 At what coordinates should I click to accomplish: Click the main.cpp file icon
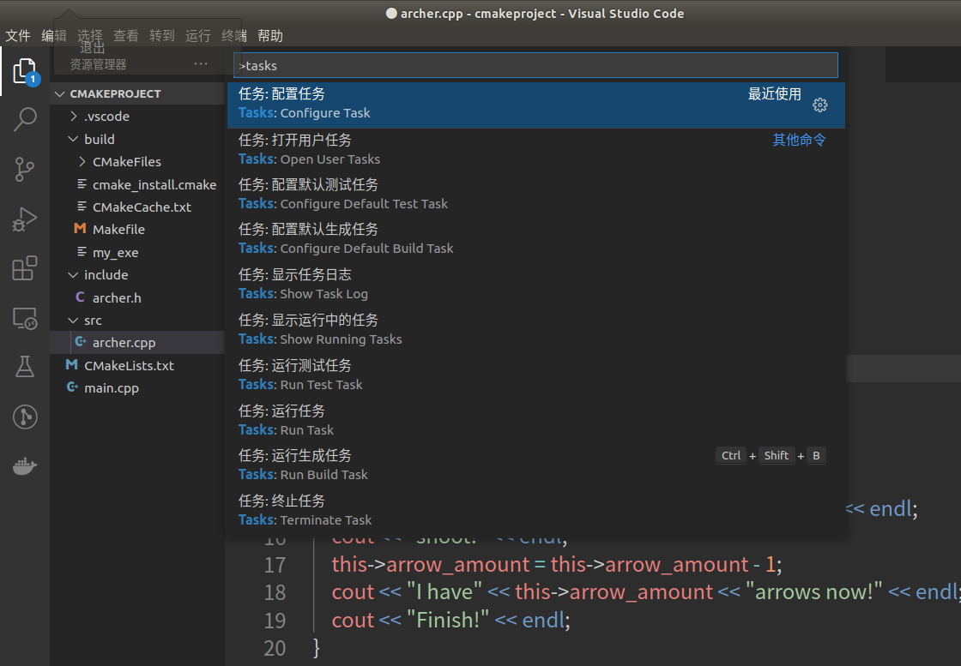point(72,387)
